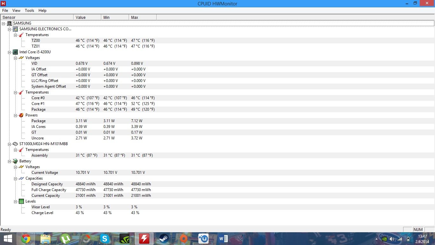Viewport: 435px width, 245px height.
Task: Click the Voltages waveform icon under Intel Core i5
Action: (21, 58)
